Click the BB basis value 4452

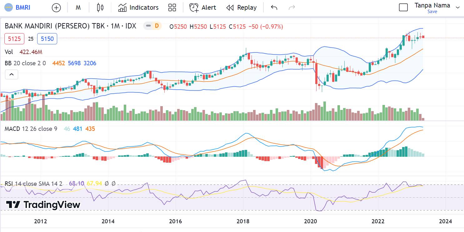pyautogui.click(x=59, y=63)
